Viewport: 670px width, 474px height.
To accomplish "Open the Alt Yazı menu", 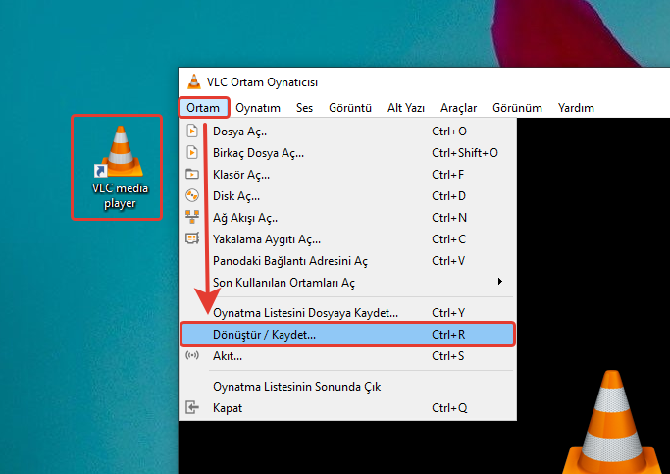I will (407, 108).
